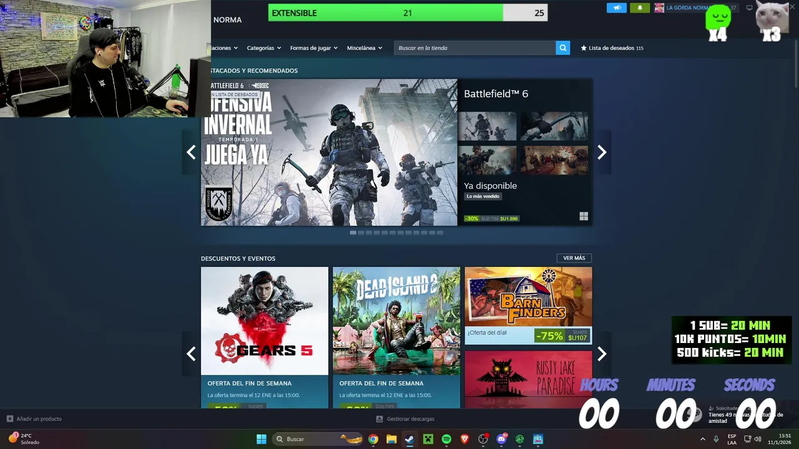Click the plus icon next to Añadir un producto
Screen dimensions: 799x449
(x=9, y=419)
